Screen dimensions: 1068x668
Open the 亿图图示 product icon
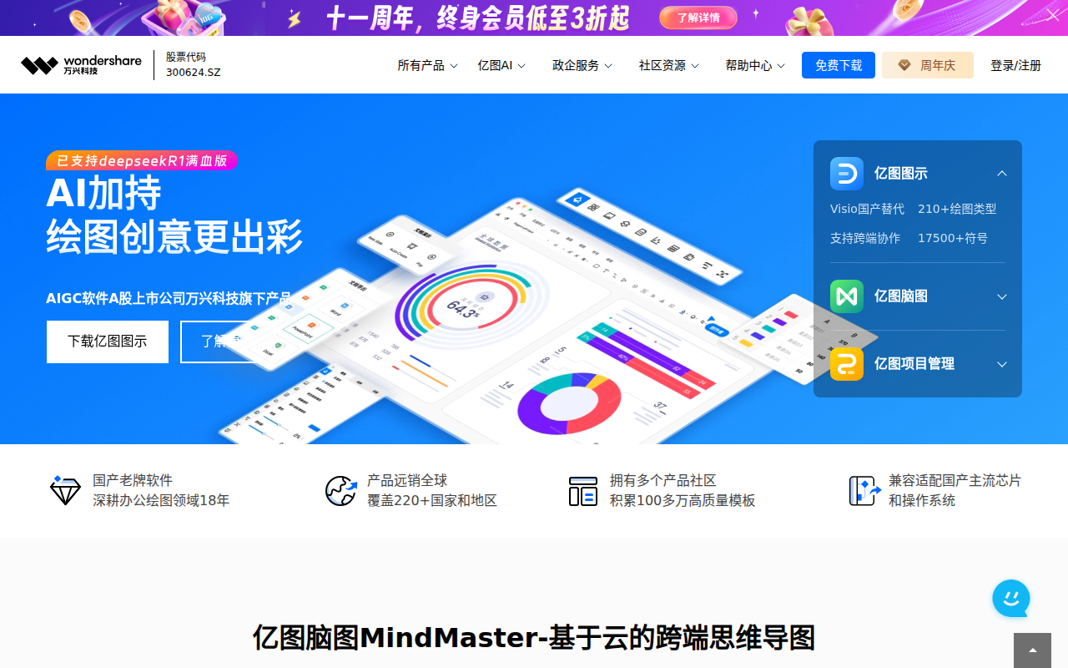[x=846, y=174]
